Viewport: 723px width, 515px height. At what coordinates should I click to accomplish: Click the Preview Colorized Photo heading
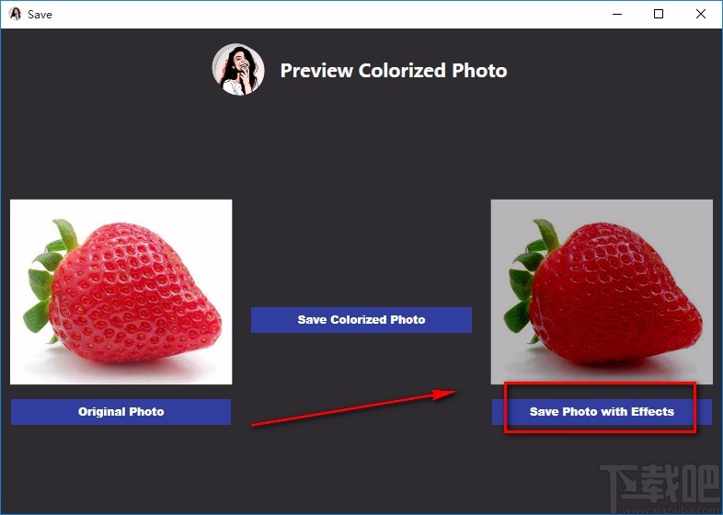[393, 71]
